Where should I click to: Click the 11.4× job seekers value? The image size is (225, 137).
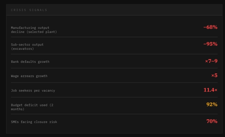pos(210,90)
